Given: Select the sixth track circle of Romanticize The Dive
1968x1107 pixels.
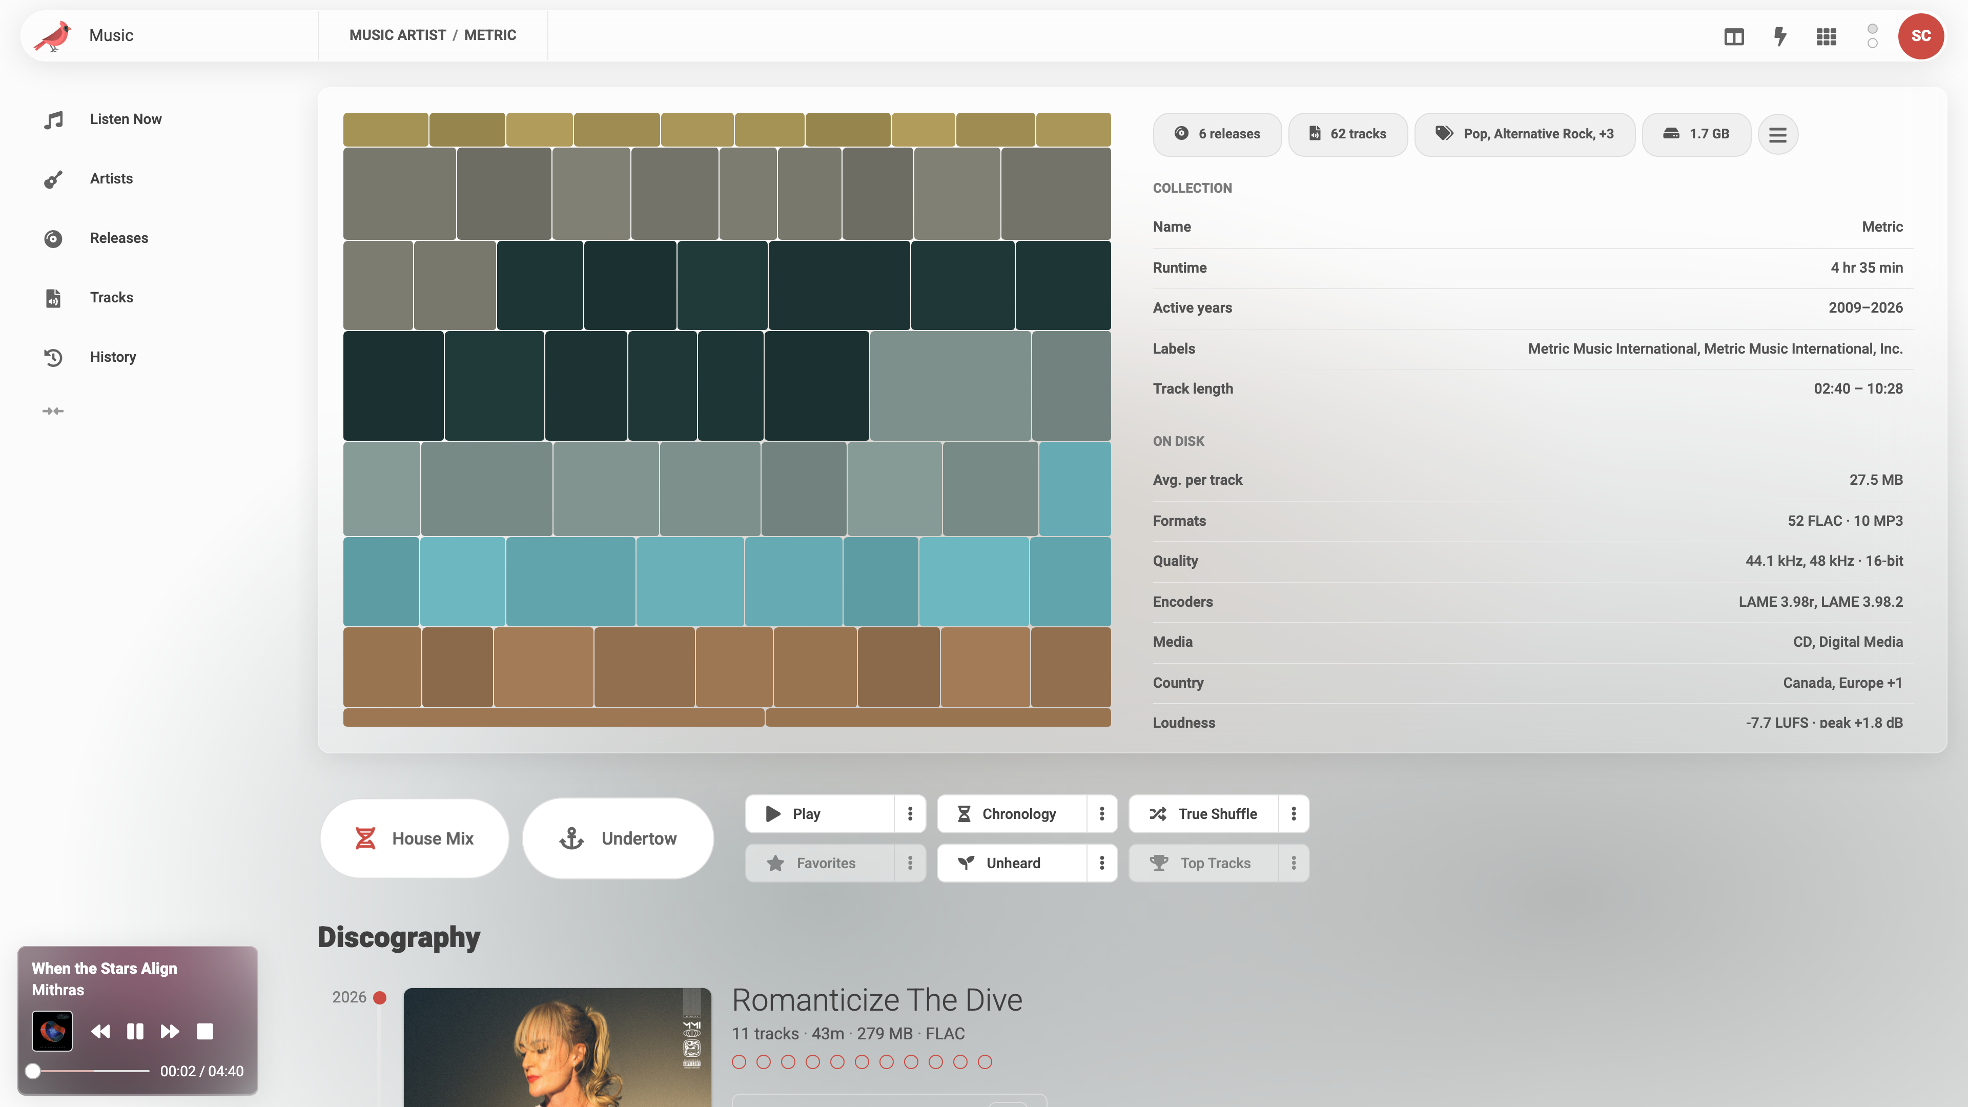Looking at the screenshot, I should [x=862, y=1062].
